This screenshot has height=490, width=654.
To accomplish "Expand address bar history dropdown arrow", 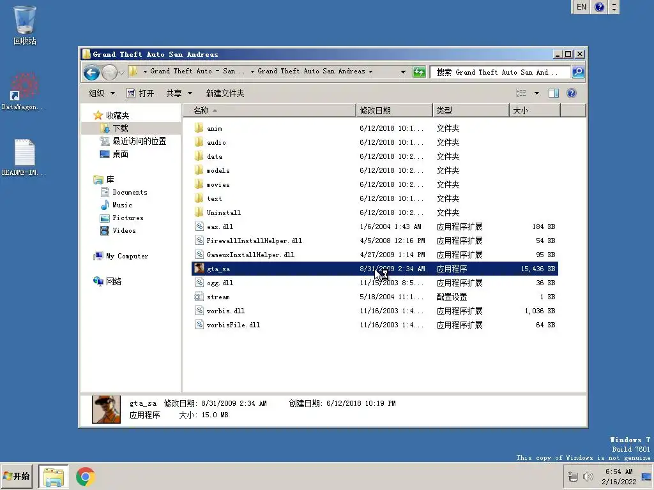I will coord(403,71).
